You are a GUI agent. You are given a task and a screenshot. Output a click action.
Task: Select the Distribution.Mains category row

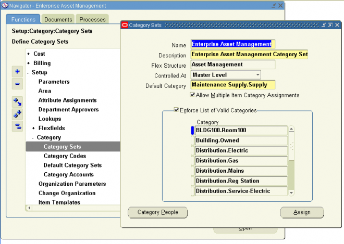(x=241, y=171)
